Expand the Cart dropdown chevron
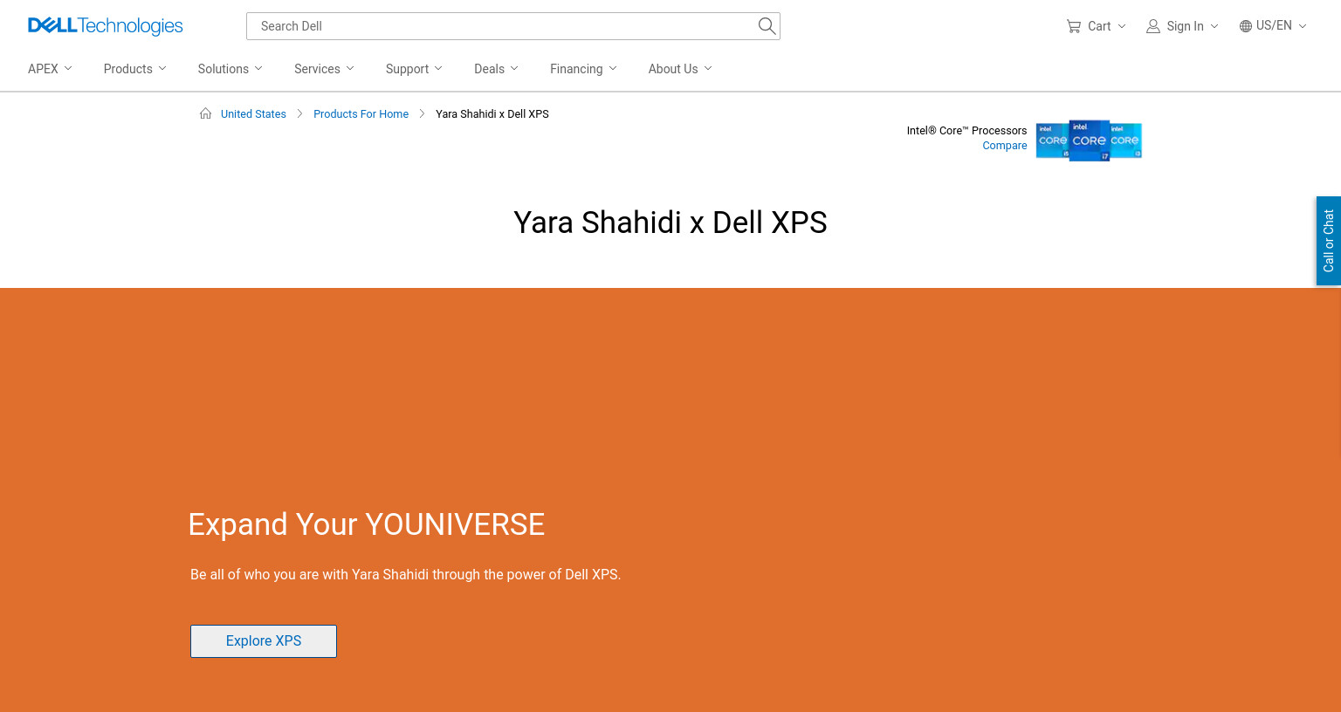Image resolution: width=1341 pixels, height=712 pixels. pyautogui.click(x=1122, y=26)
